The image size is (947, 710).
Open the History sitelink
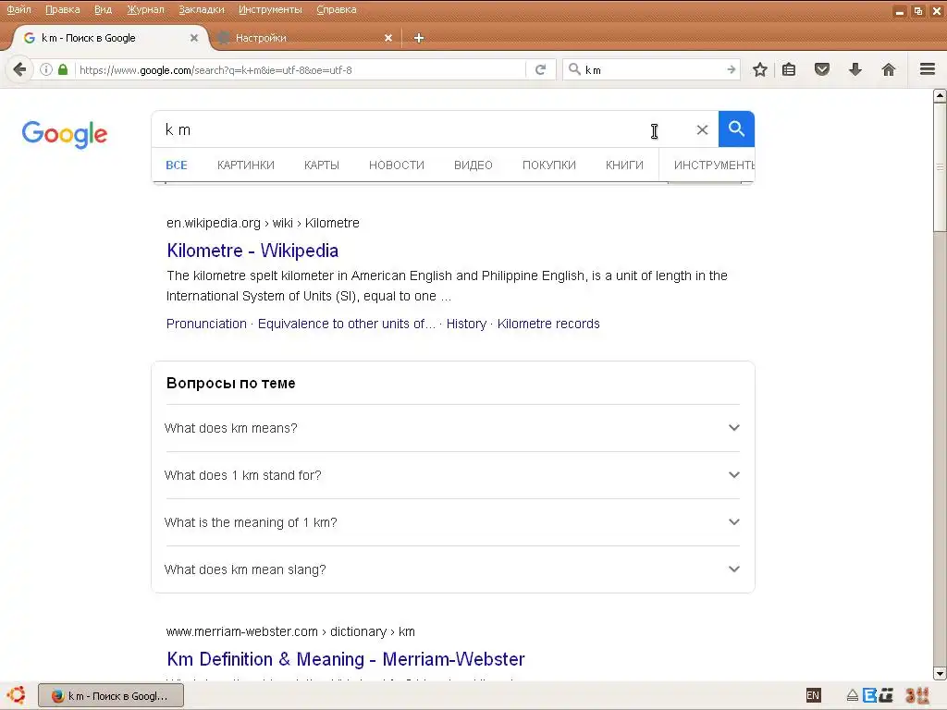pos(466,324)
